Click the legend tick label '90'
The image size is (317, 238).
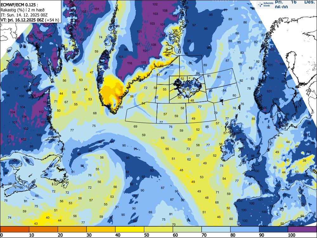(x=262, y=235)
